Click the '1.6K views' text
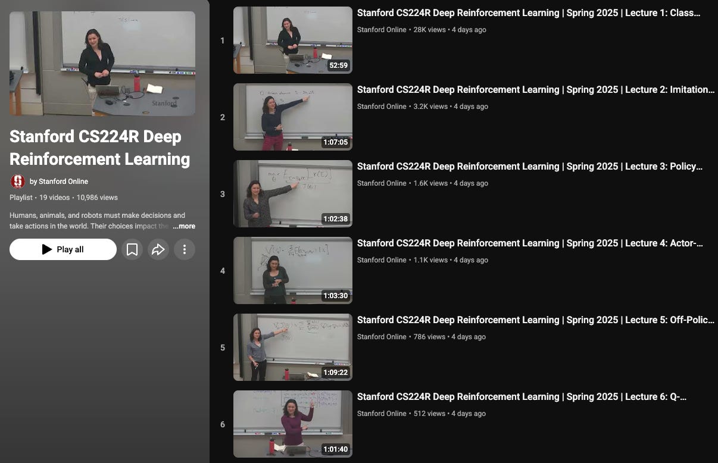Viewport: 718px width, 463px height. tap(430, 183)
